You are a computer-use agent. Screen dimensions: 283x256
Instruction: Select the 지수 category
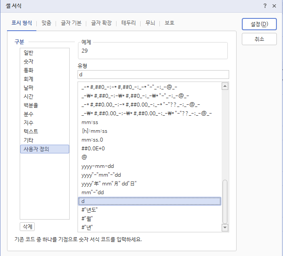(x=45, y=123)
